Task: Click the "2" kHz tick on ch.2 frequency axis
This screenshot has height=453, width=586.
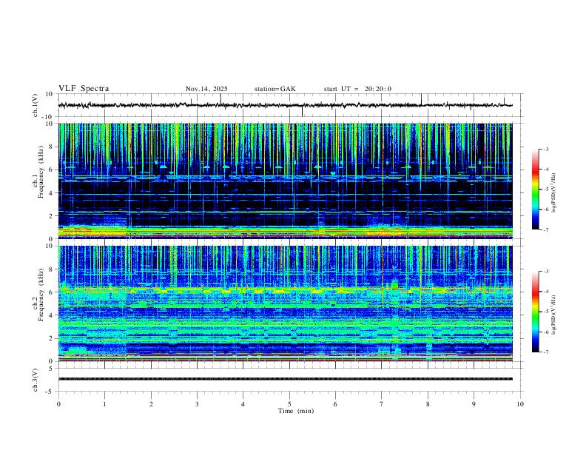Action: click(x=51, y=338)
